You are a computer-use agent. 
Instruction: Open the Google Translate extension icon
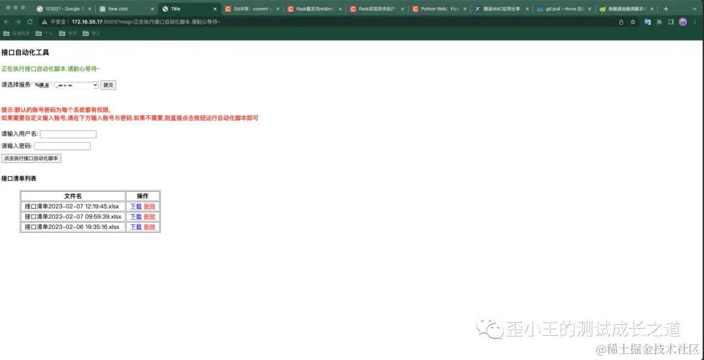(x=647, y=22)
